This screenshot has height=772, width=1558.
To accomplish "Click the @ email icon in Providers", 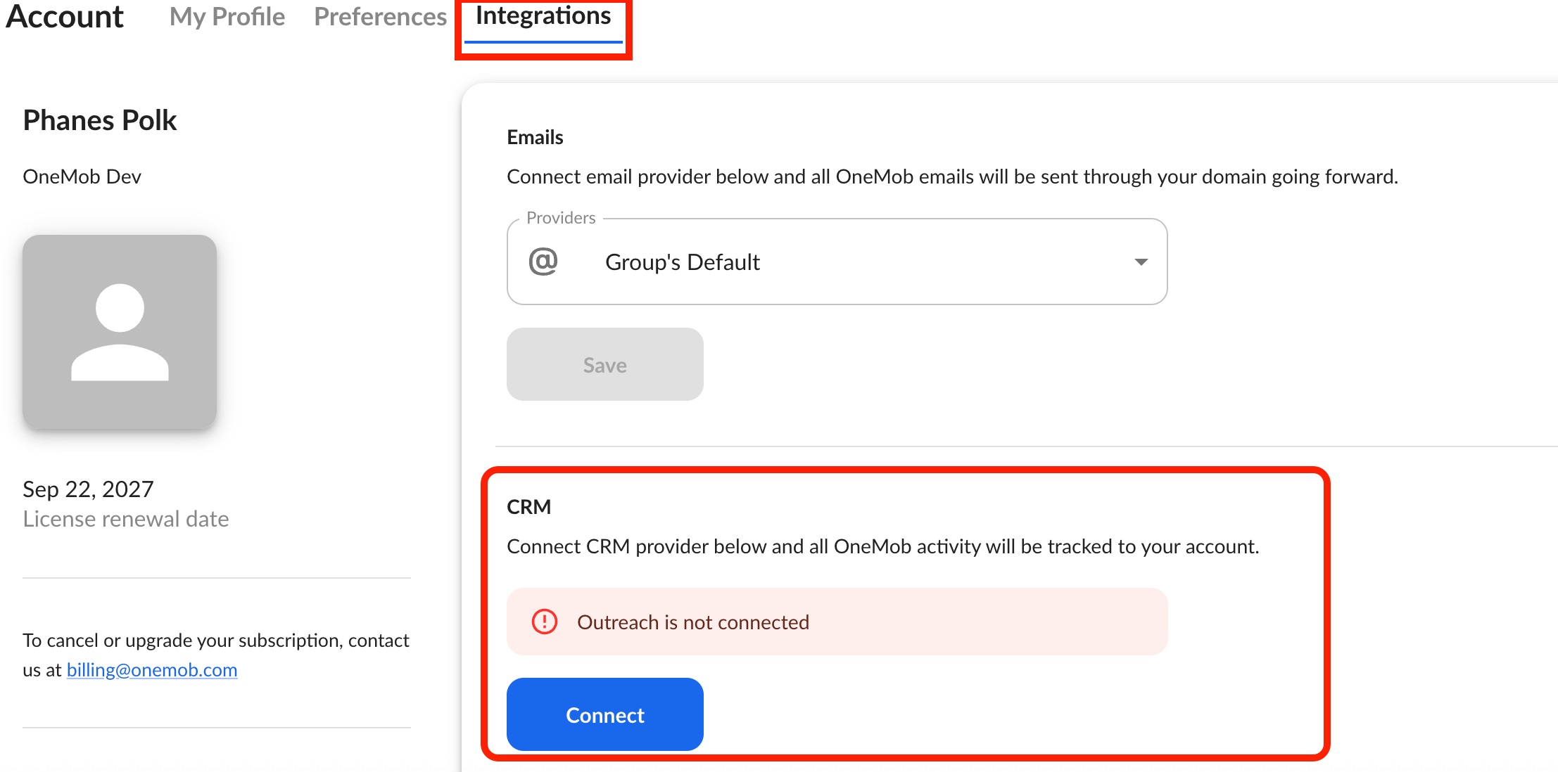I will pos(543,262).
